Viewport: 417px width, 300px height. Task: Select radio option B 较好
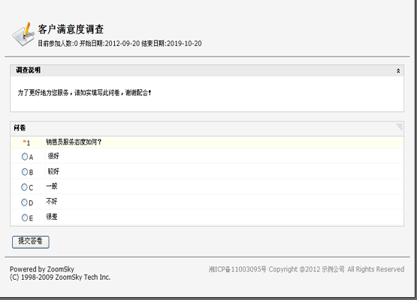(x=25, y=172)
